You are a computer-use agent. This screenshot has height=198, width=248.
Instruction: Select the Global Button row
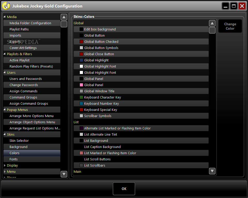[141, 35]
